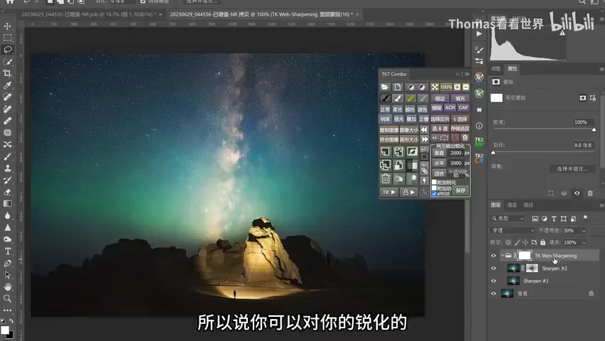The width and height of the screenshot is (605, 341).
Task: Click the forward double-arrow icon in TK7
Action: tap(425, 139)
